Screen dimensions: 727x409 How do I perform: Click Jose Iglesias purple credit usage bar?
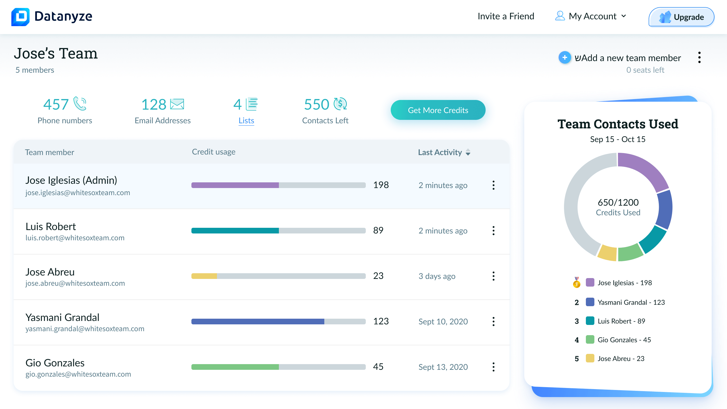coord(235,185)
